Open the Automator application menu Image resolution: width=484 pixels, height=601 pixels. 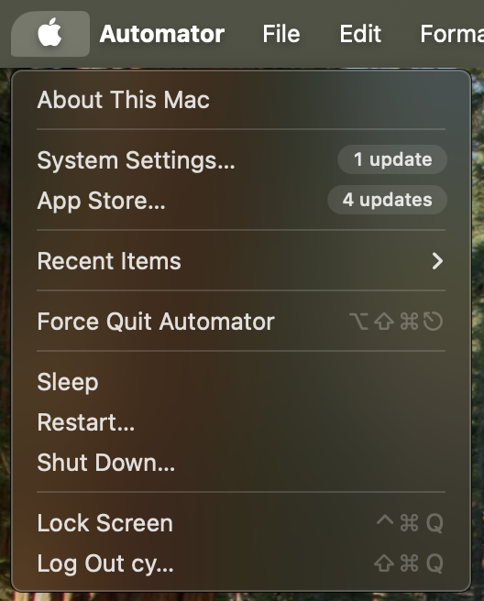162,34
